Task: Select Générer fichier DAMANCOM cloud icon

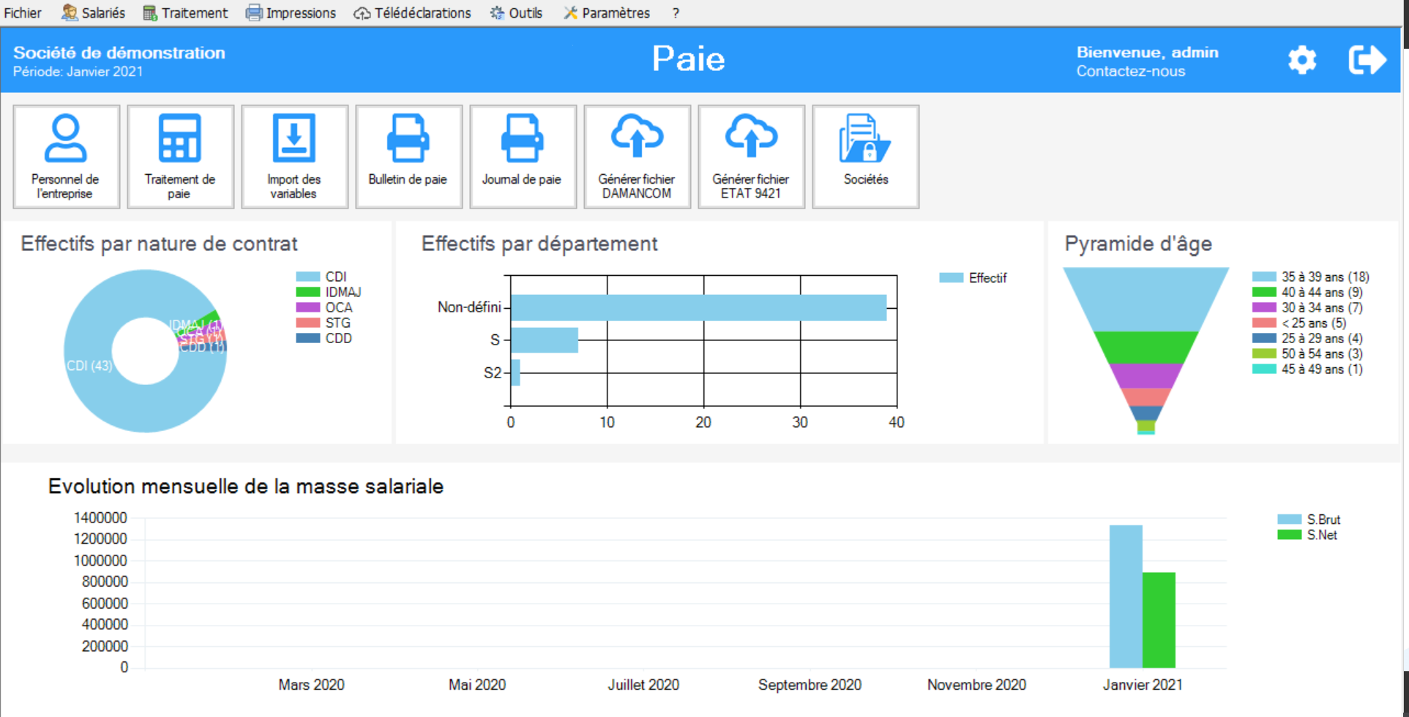Action: (x=637, y=137)
